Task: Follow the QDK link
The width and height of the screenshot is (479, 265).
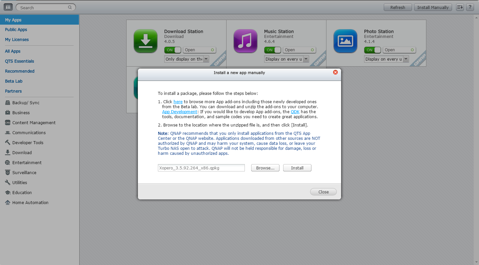Action: pos(295,112)
